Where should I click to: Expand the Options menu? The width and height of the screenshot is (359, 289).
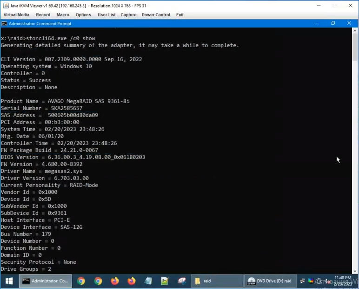pos(83,15)
